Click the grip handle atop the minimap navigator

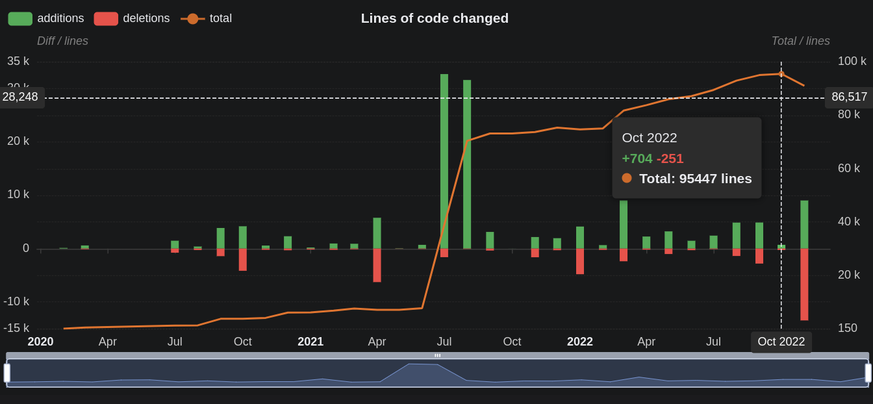438,355
